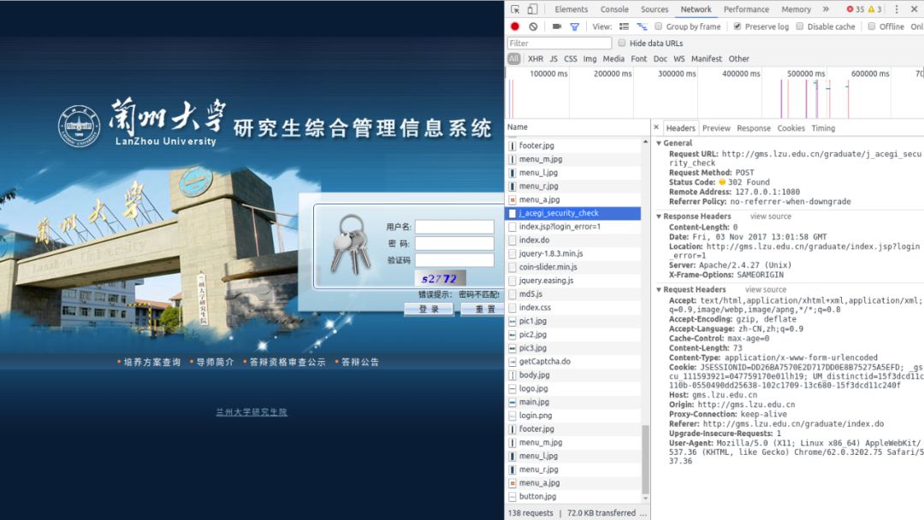Close the request details pane
924x520 pixels.
tap(656, 127)
